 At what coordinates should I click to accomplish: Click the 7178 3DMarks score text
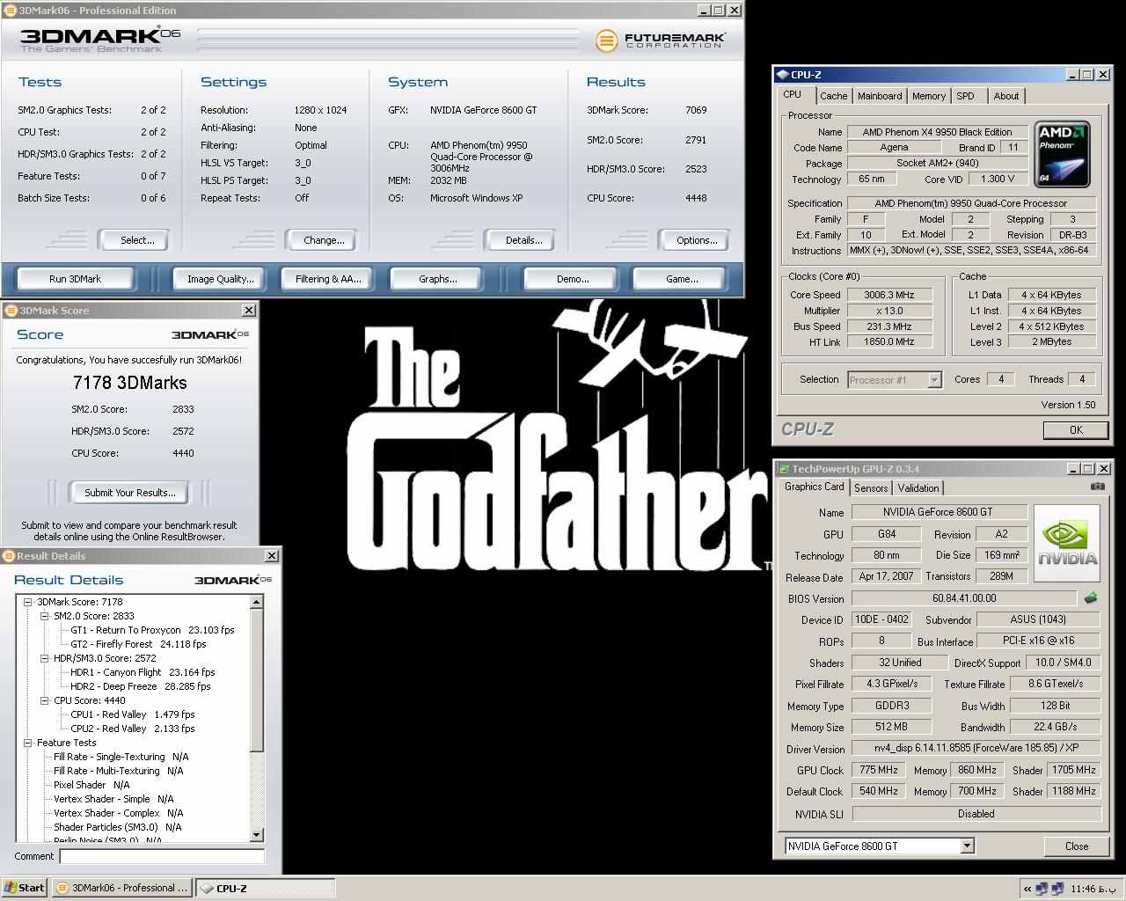coord(130,383)
